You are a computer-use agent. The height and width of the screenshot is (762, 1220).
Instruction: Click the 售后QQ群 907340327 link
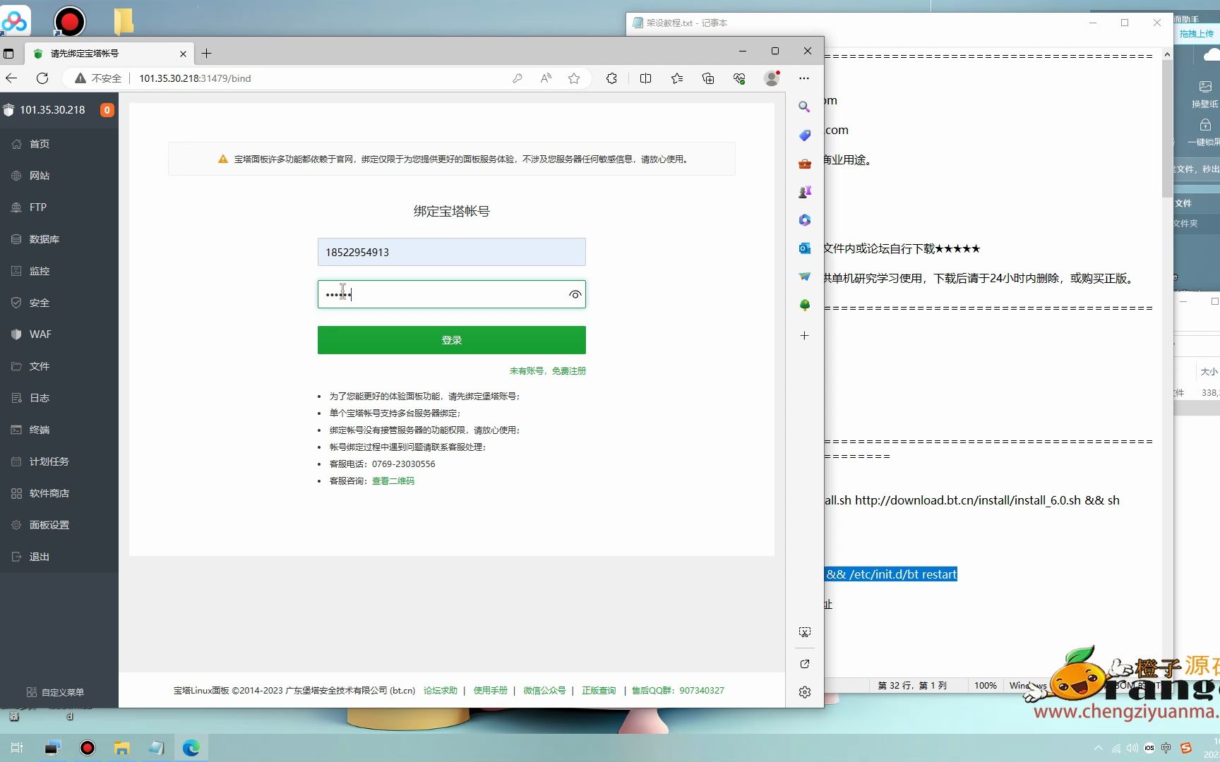coord(678,691)
